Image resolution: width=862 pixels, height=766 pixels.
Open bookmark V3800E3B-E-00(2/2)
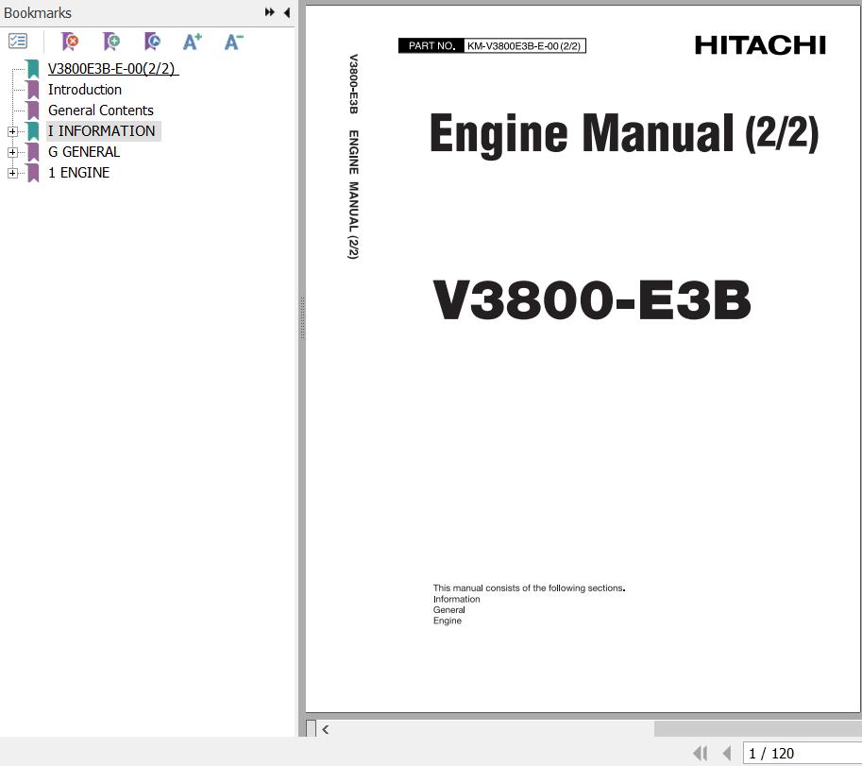point(113,69)
